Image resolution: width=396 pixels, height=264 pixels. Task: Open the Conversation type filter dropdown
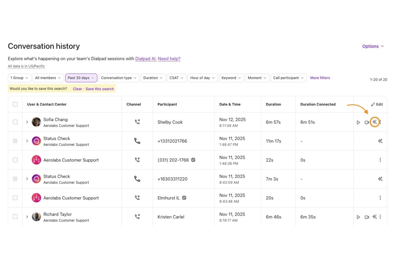[119, 78]
